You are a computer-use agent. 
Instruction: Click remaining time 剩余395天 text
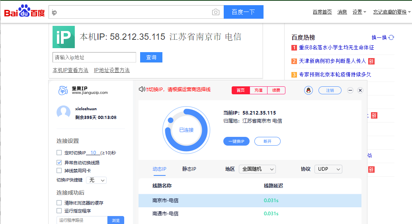[x=96, y=117]
